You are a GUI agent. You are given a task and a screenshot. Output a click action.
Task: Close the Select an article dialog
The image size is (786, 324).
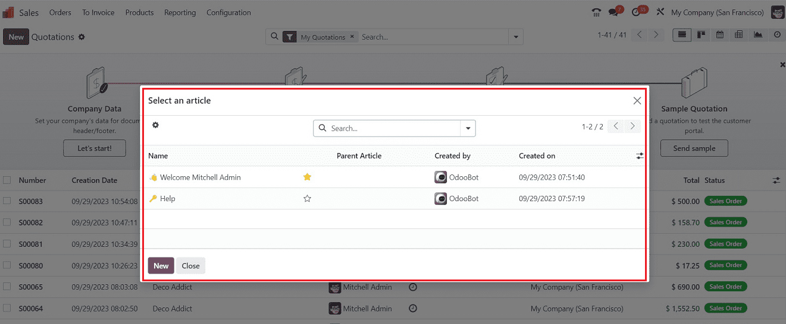(x=637, y=101)
